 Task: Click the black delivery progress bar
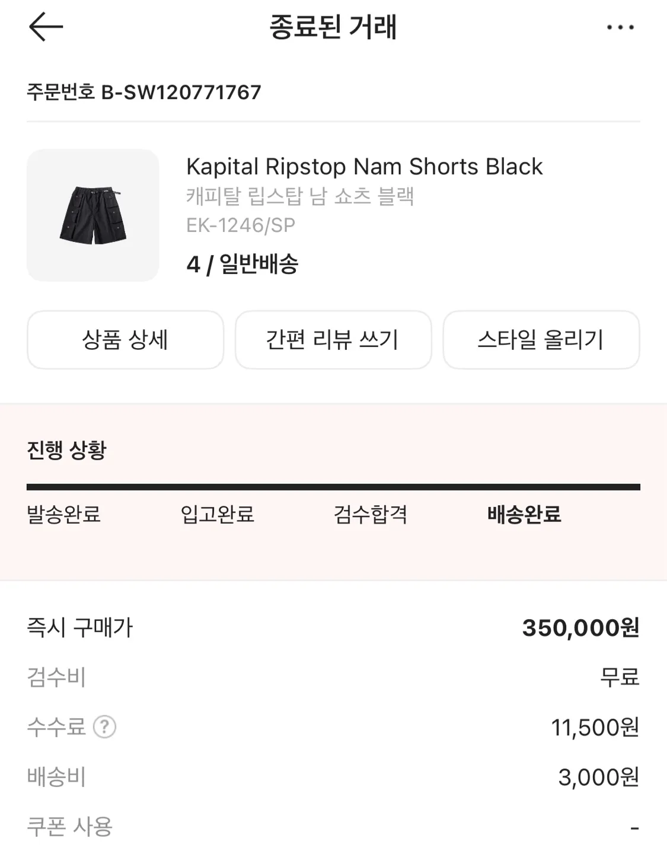(x=333, y=487)
